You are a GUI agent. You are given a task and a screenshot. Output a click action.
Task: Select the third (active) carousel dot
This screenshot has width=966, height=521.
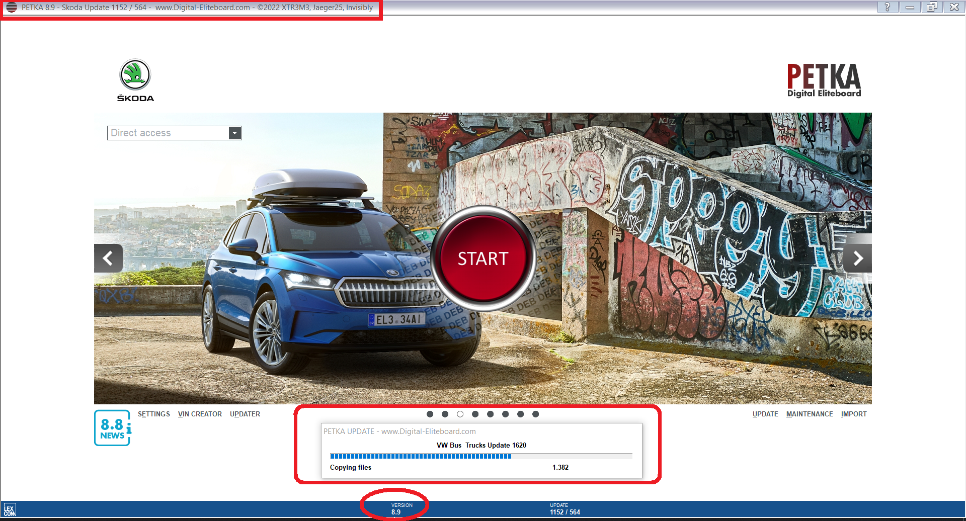click(x=460, y=414)
